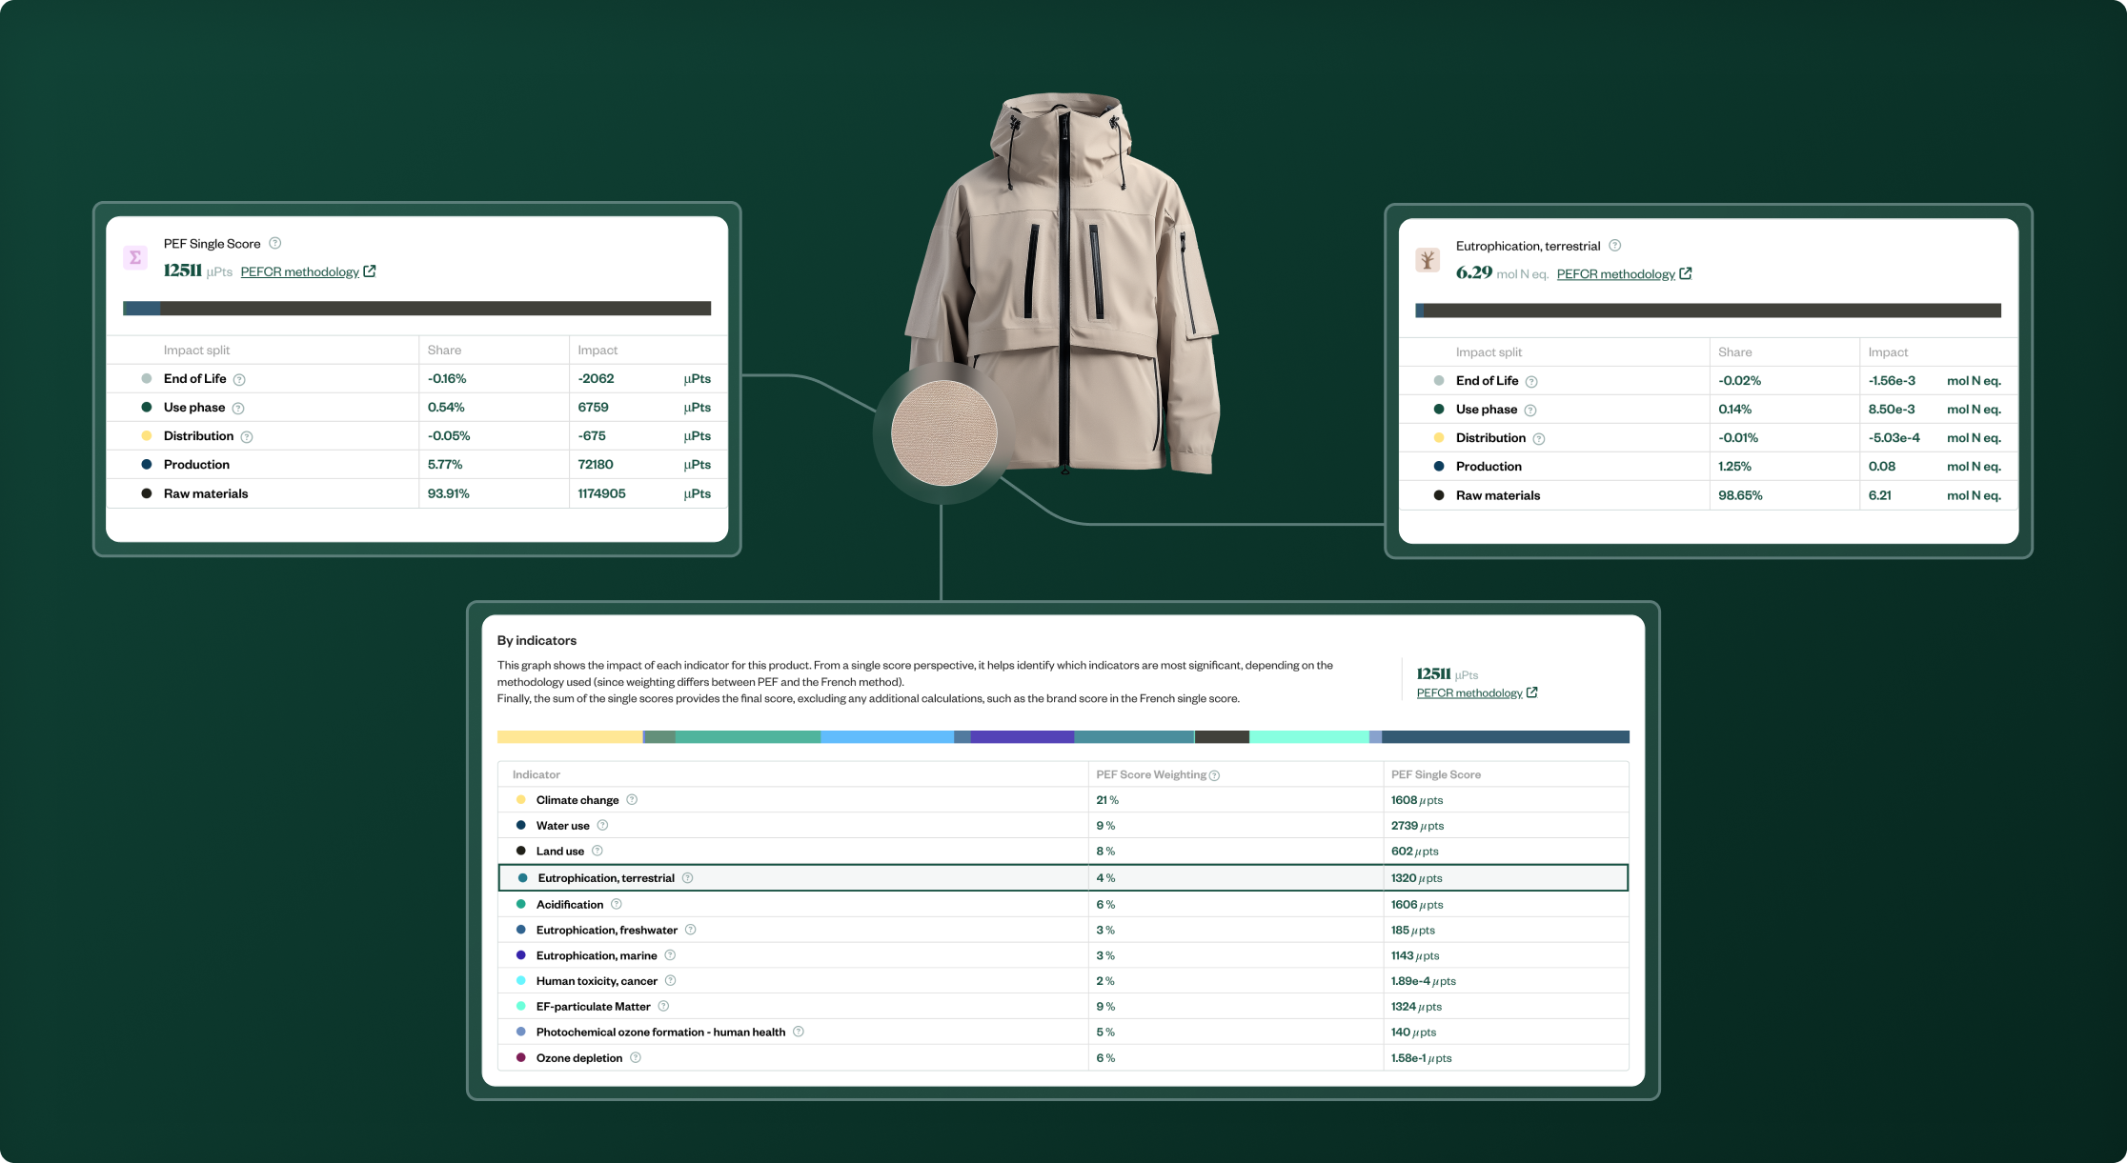Click the Raw materials row in PEF card
Image resolution: width=2127 pixels, height=1163 pixels.
click(205, 494)
